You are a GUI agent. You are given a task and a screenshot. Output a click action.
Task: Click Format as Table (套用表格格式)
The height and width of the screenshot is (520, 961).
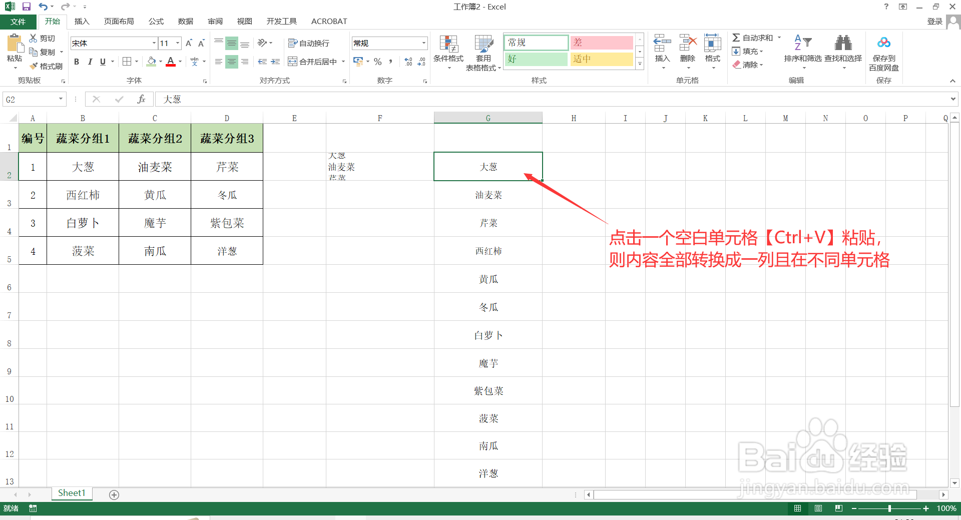click(482, 53)
